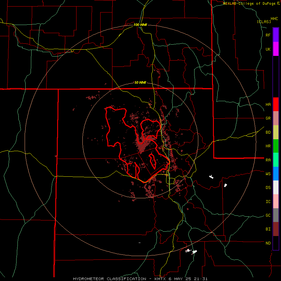The image size is (281, 281).
Task: Click the 'GR' legend label
Action: coord(268,118)
